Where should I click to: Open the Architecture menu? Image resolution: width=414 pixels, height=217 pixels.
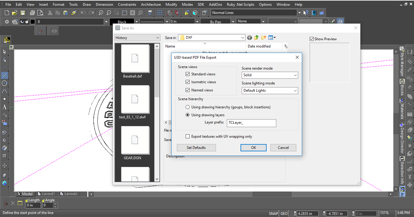click(151, 5)
